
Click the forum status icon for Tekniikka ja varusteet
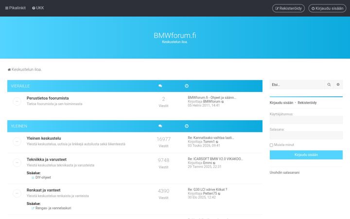pos(17,163)
